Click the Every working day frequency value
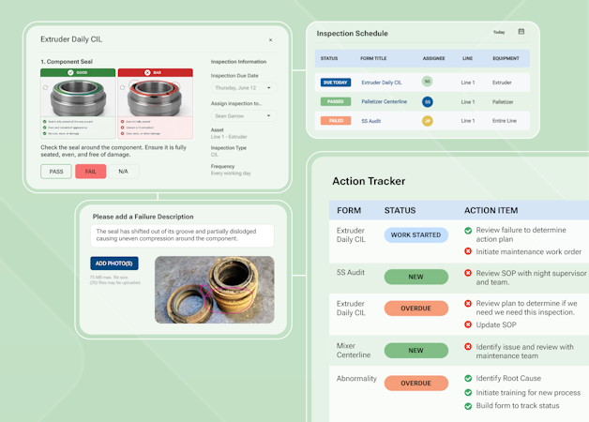 coord(231,173)
